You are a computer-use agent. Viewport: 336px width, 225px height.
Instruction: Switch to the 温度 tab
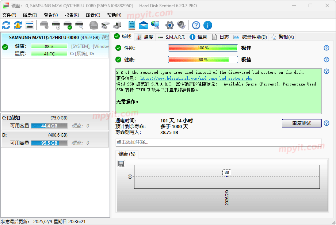145,37
